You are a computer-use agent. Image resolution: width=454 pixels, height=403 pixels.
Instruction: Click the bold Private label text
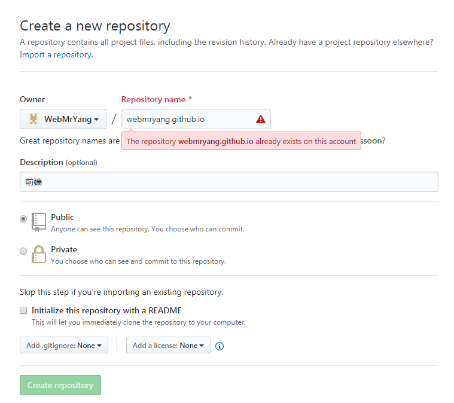coord(64,249)
